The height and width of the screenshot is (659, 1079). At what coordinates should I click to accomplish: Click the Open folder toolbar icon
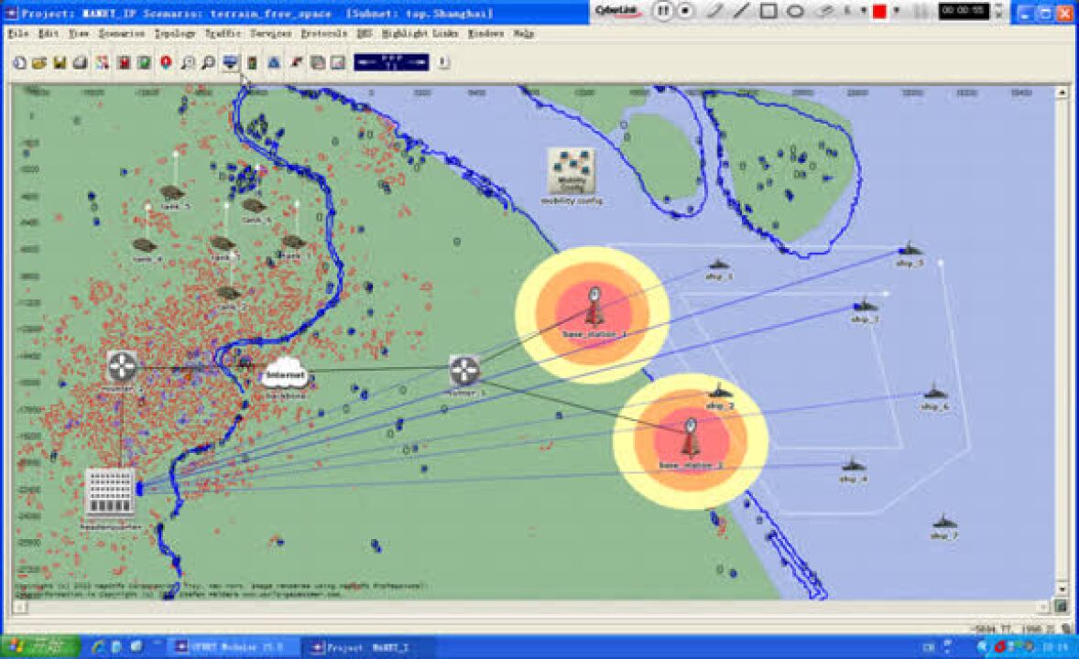point(39,63)
